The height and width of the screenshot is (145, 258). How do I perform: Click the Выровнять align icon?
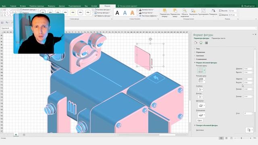coord(193,11)
